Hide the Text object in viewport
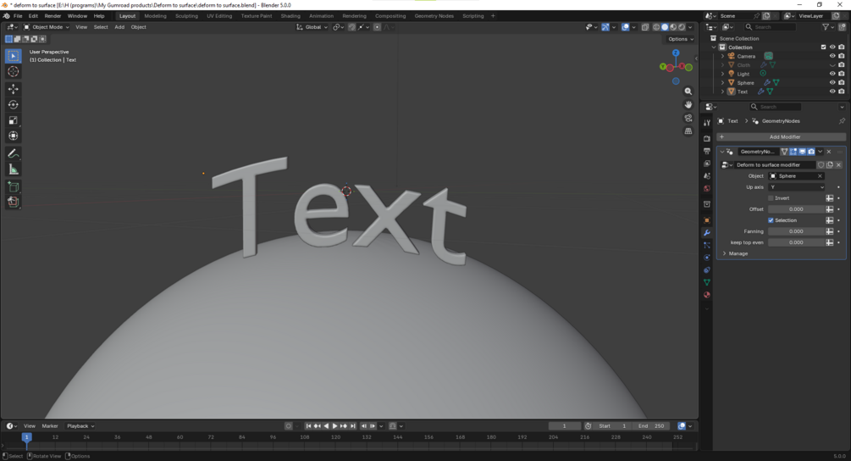Screen dimensions: 851x461 click(x=832, y=92)
